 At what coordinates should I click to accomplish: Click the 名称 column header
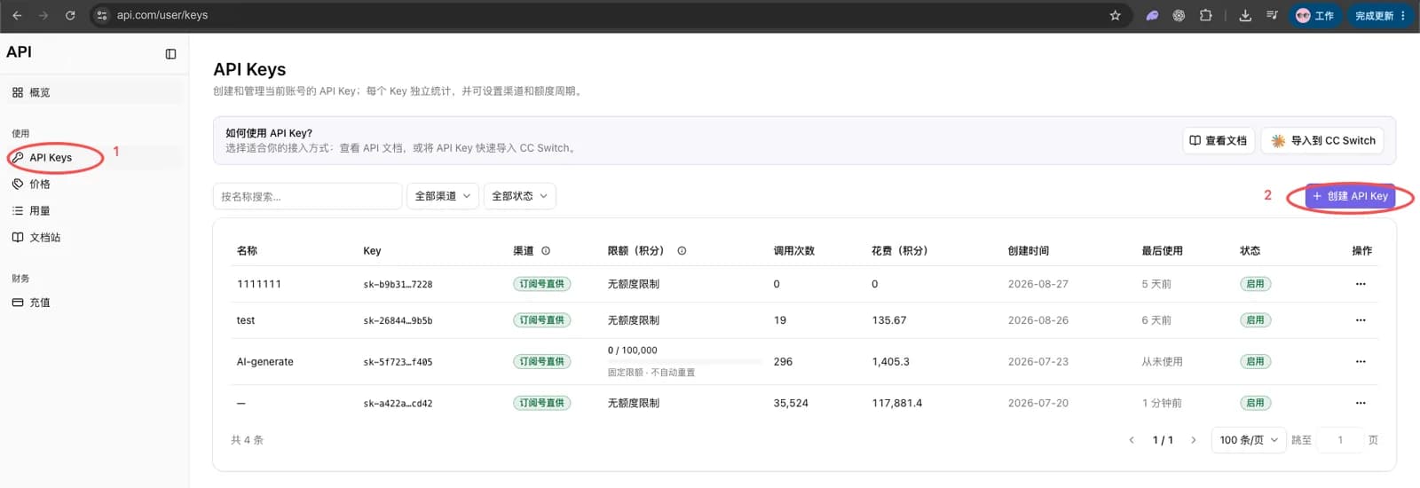247,251
